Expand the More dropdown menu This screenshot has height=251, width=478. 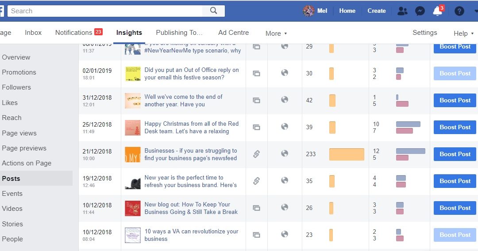point(276,33)
